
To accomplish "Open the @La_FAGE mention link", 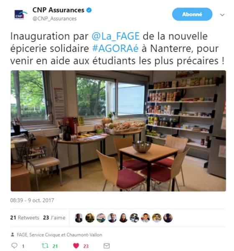I will [115, 36].
